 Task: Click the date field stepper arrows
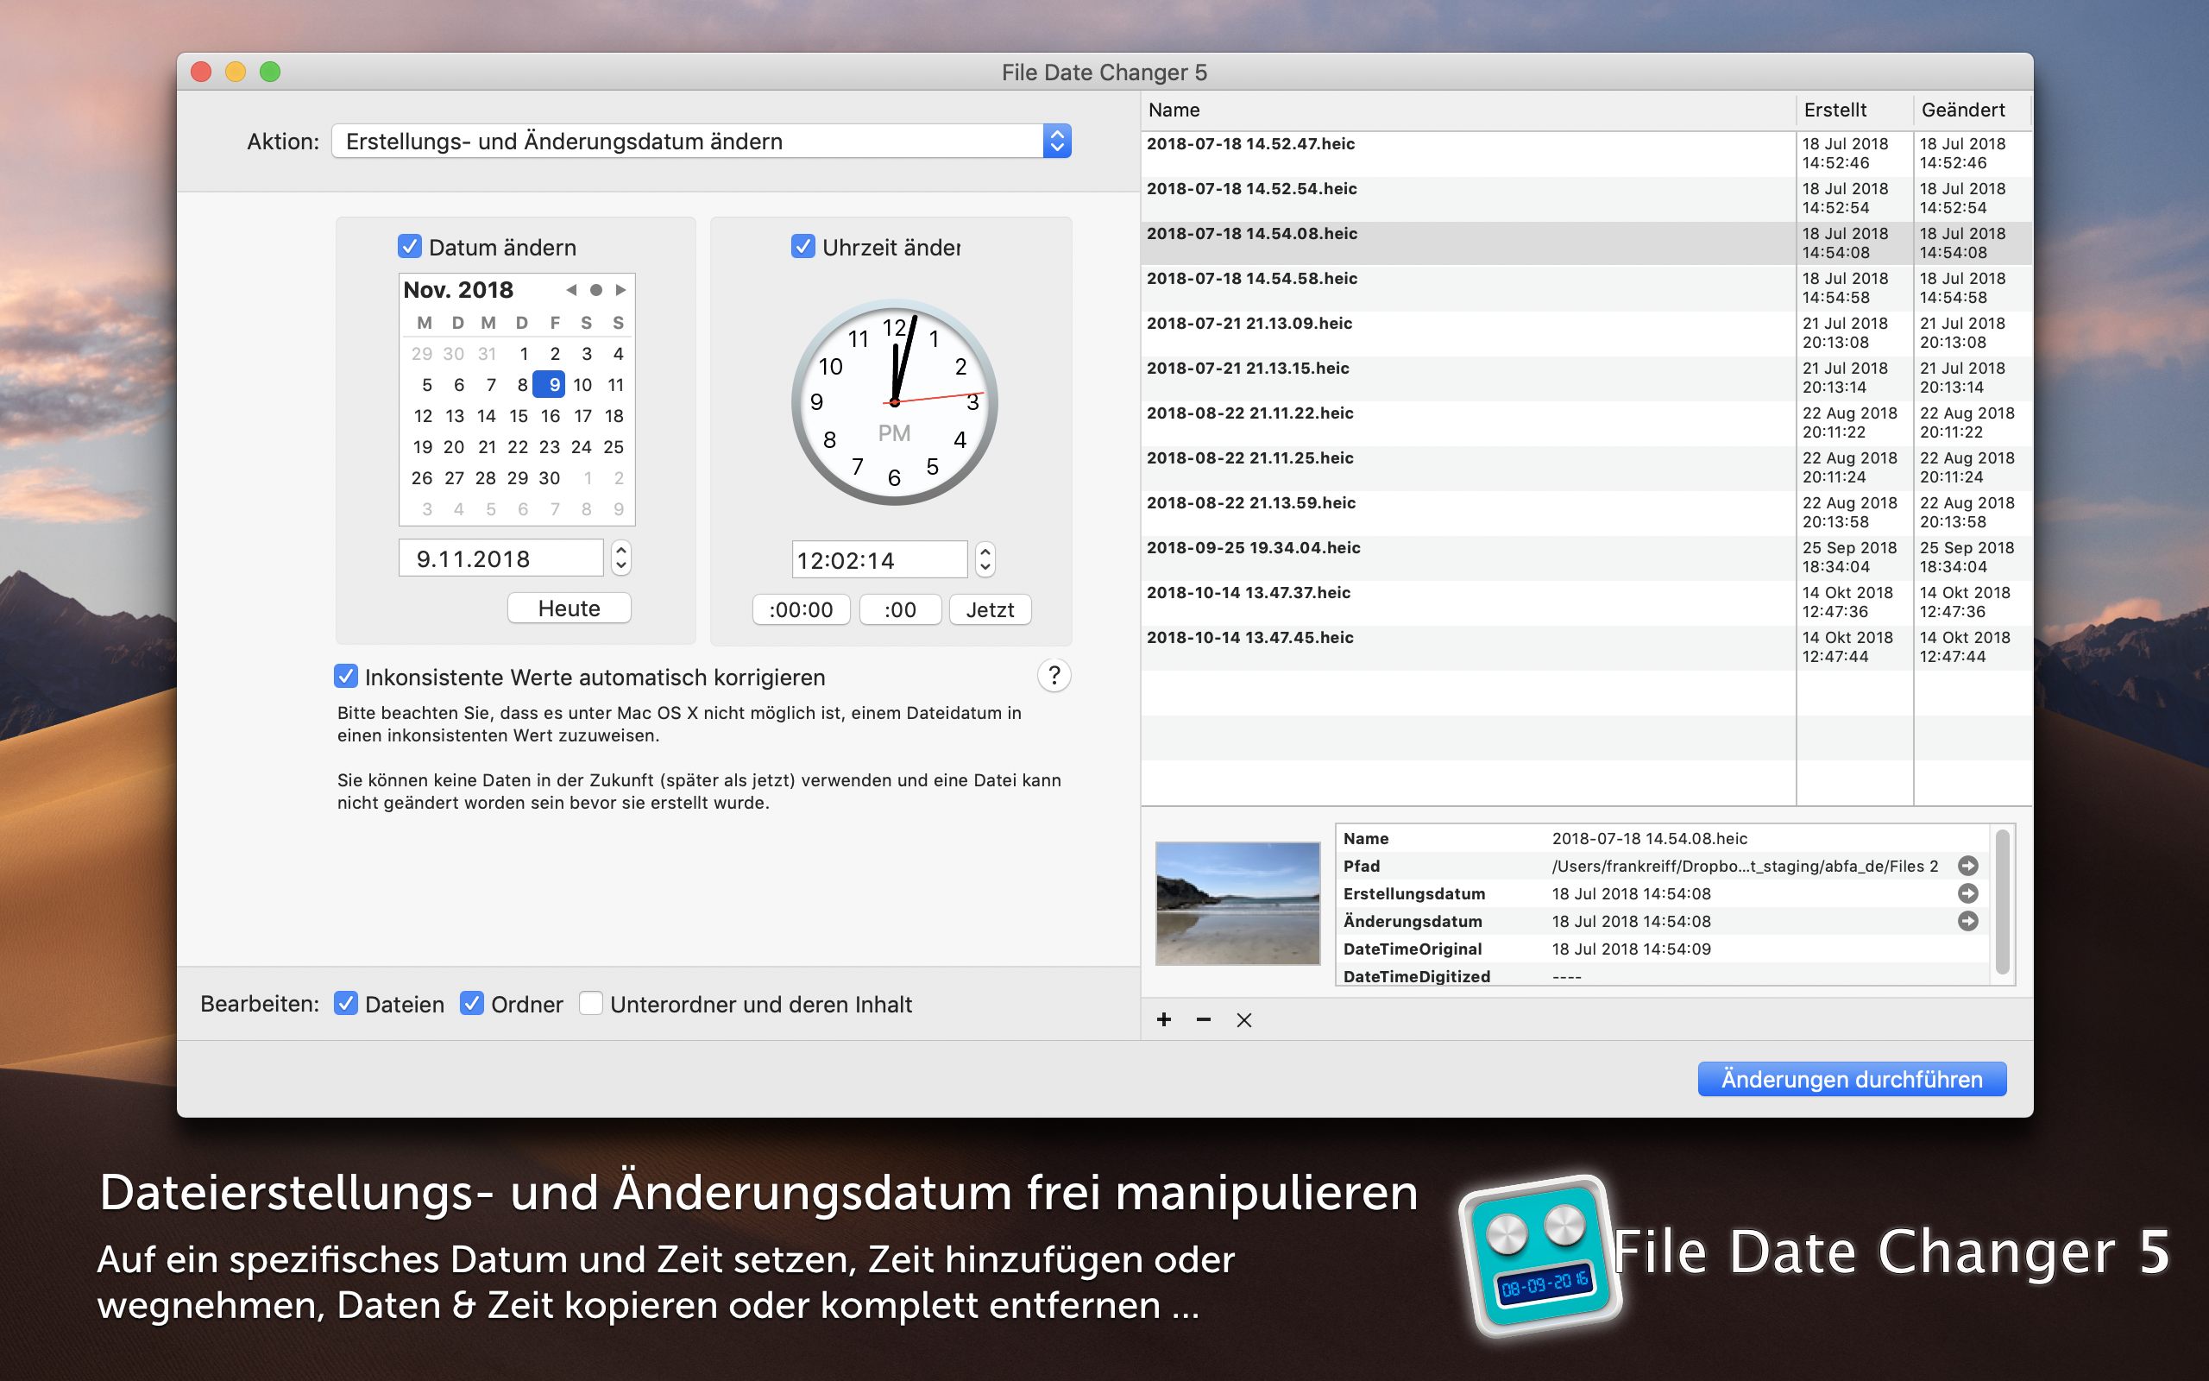pos(620,558)
